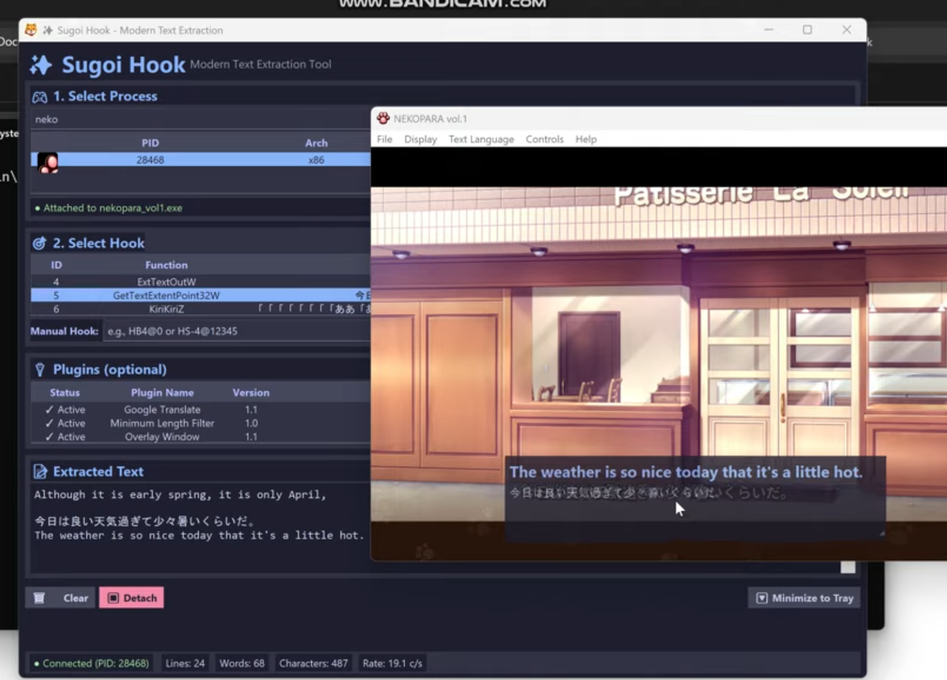Image resolution: width=947 pixels, height=680 pixels.
Task: Select the Overlay Window plugin name
Action: pyautogui.click(x=162, y=437)
